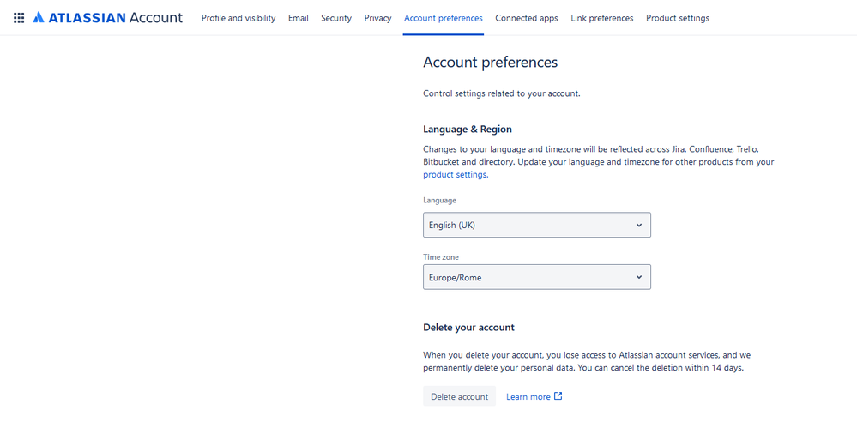Screen dimensions: 857x422
Task: Go to the Security tab
Action: tap(336, 18)
